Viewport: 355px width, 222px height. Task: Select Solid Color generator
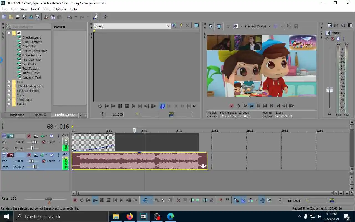point(29,64)
